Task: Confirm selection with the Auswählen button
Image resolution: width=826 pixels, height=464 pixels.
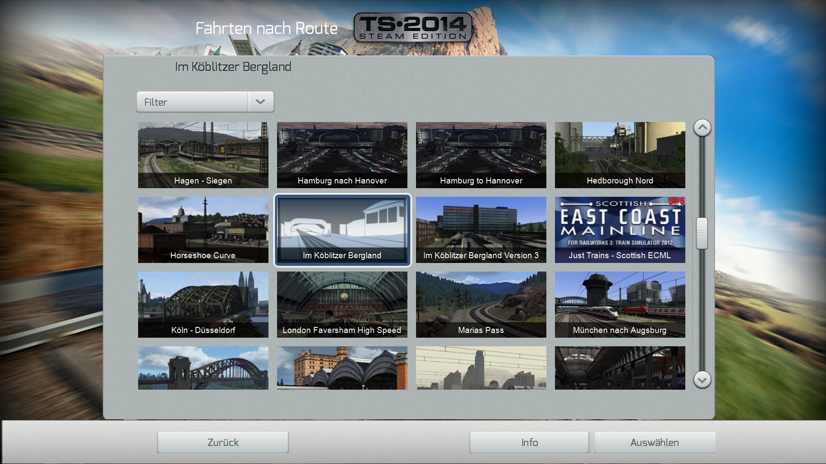Action: point(654,442)
